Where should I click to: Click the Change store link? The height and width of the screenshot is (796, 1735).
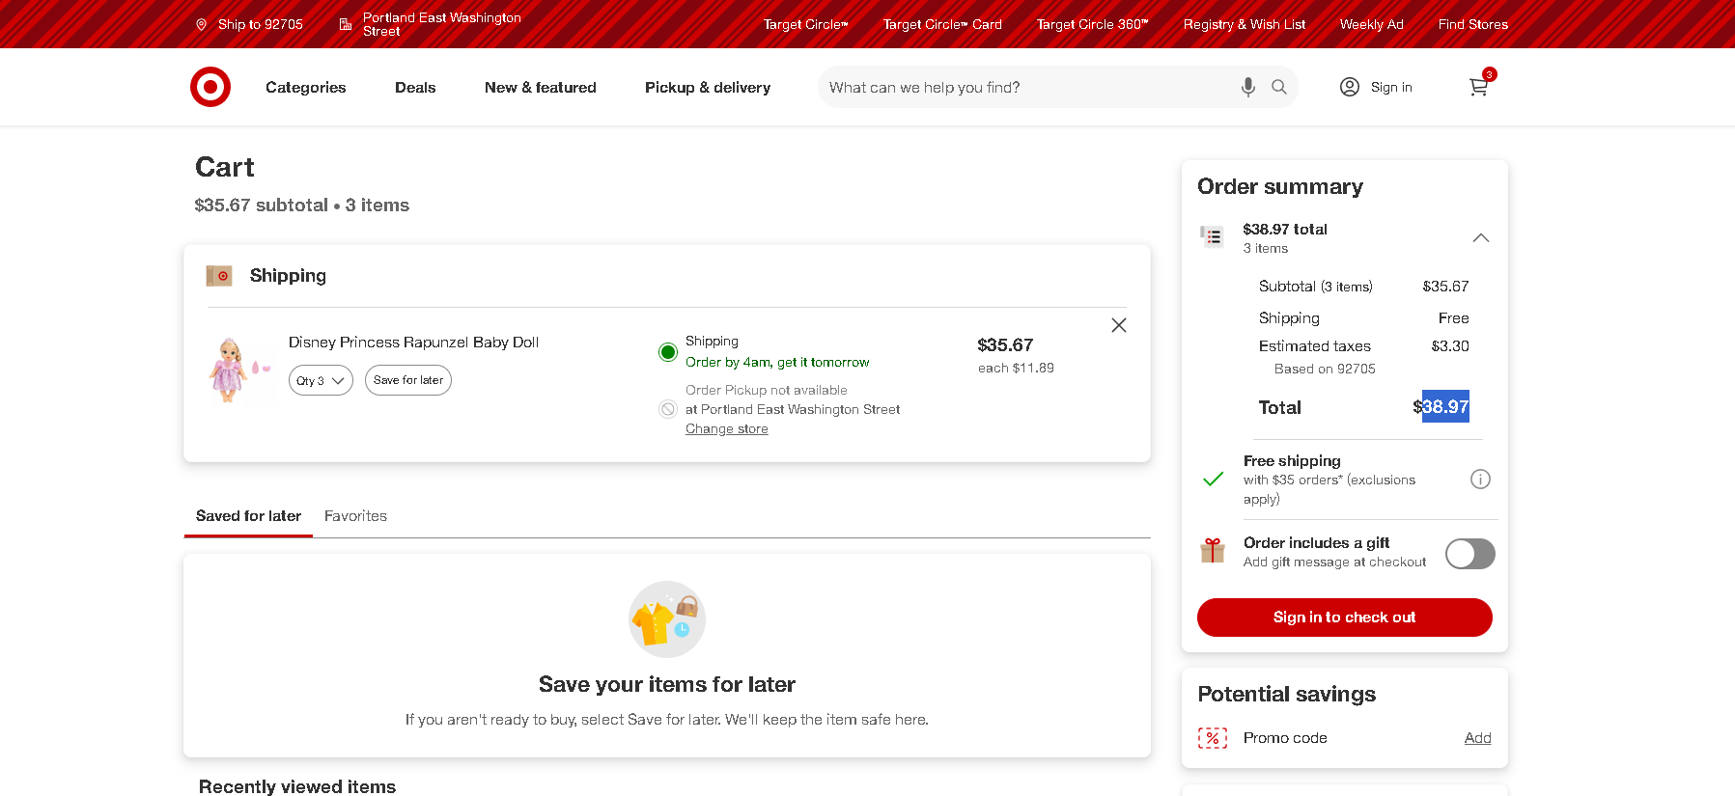click(x=727, y=429)
